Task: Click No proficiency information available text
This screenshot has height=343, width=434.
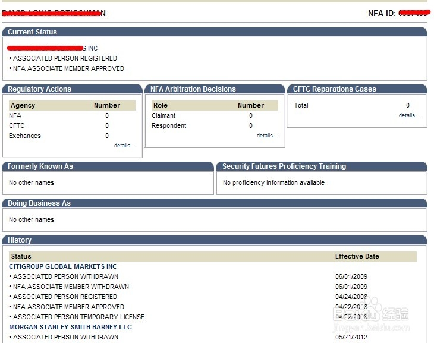Action: [x=273, y=182]
